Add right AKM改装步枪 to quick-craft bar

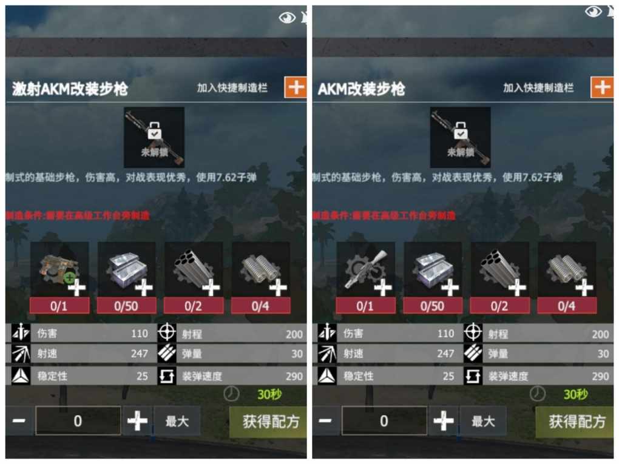(x=601, y=87)
